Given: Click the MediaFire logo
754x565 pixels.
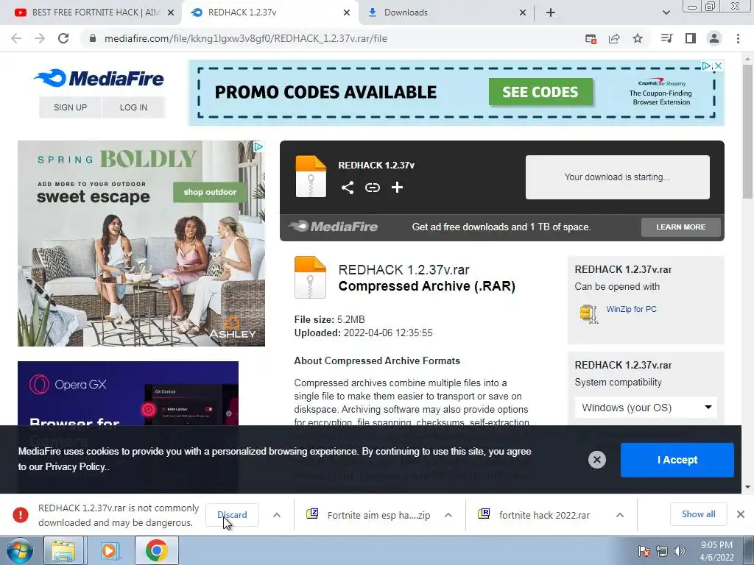Looking at the screenshot, I should coord(99,78).
